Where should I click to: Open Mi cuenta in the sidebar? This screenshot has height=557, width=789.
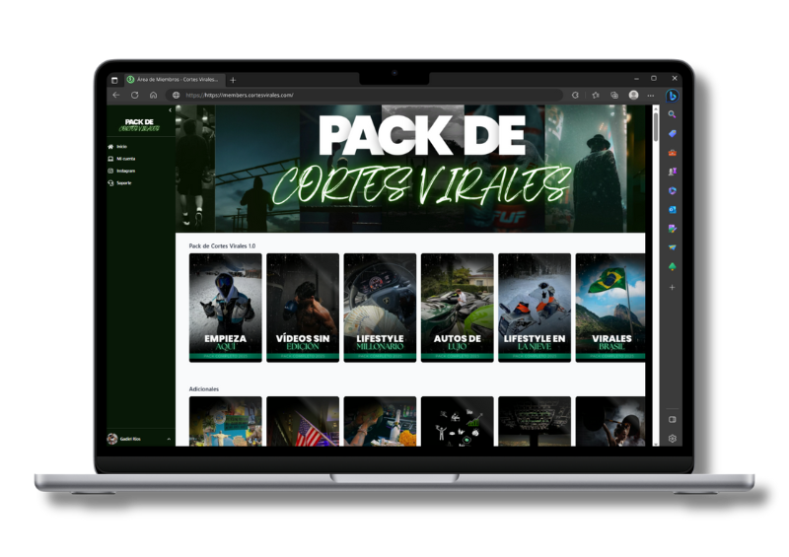coord(124,158)
